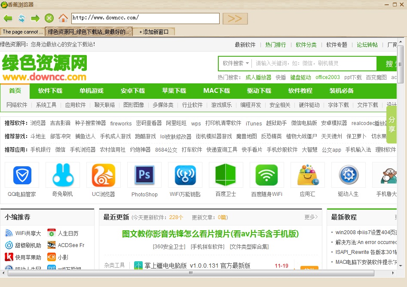Screen dimensions: 407x287
Task: Click the 百度随身WiFi icon
Action: pos(266,175)
